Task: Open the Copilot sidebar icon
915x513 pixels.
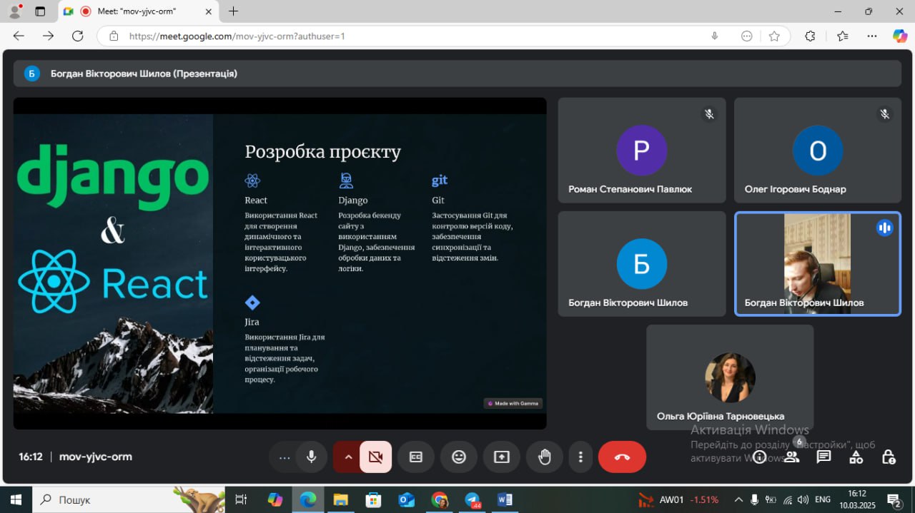Action: 900,36
